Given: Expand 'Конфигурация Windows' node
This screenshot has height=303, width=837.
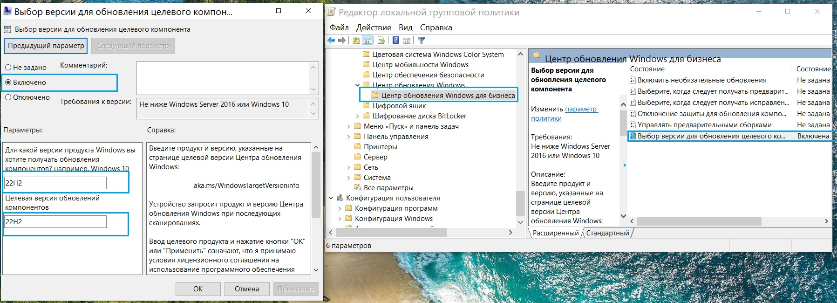Looking at the screenshot, I should tap(340, 219).
